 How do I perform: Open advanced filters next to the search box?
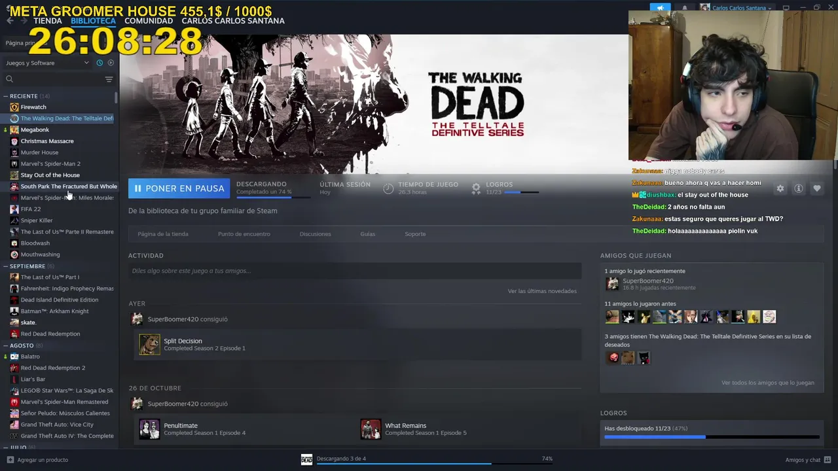click(109, 79)
